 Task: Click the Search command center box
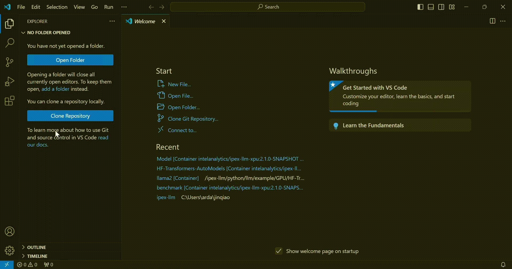[267, 7]
